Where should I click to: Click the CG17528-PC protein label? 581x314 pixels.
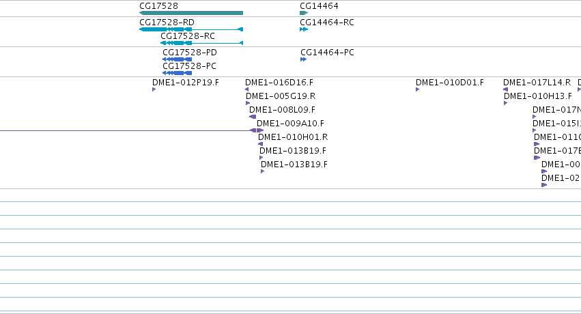[x=189, y=66]
